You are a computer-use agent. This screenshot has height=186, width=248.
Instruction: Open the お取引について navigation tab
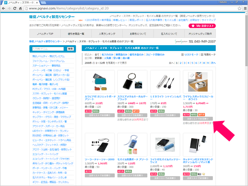pos(138,34)
